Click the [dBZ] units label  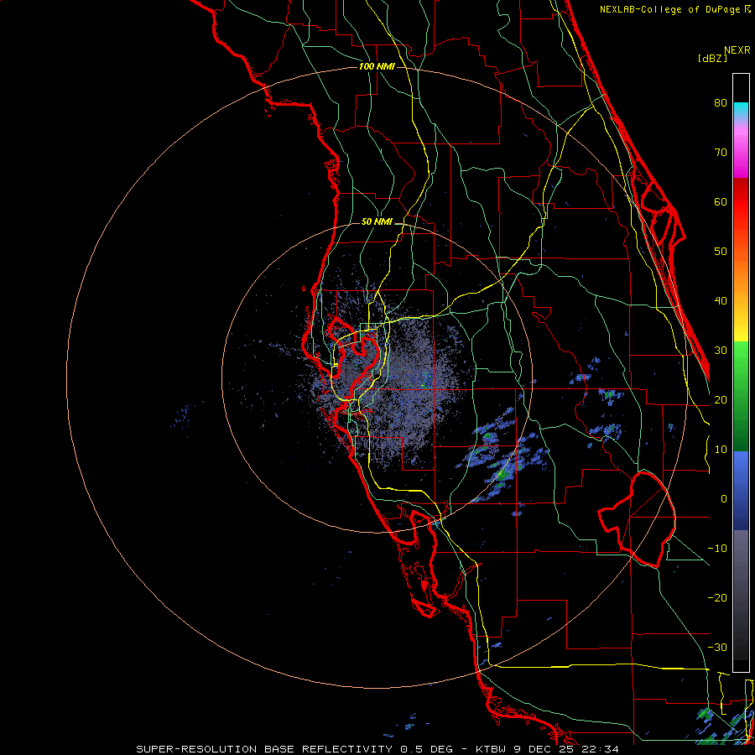712,59
